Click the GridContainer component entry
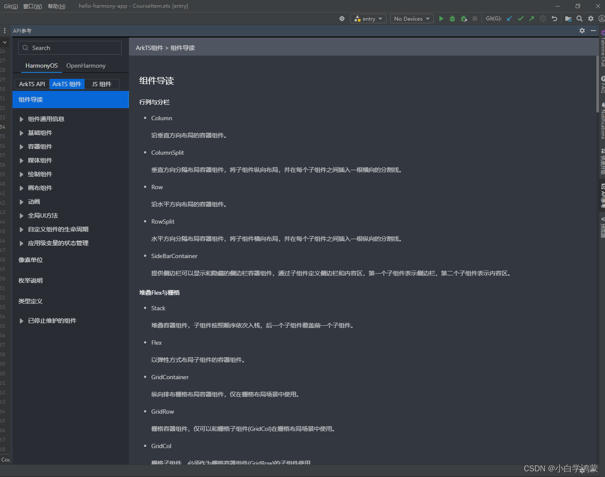Viewport: 605px width, 477px height. 170,377
